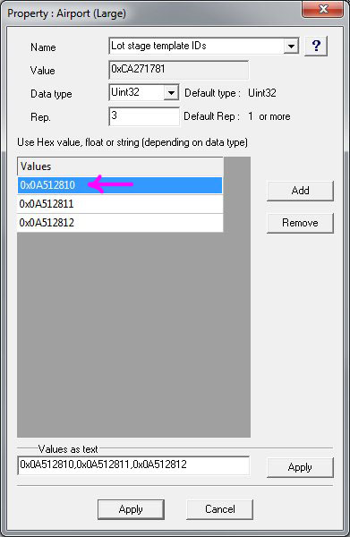Viewport: 350px width, 537px height.
Task: Click the Data type Uint32 text box
Action: pos(136,92)
